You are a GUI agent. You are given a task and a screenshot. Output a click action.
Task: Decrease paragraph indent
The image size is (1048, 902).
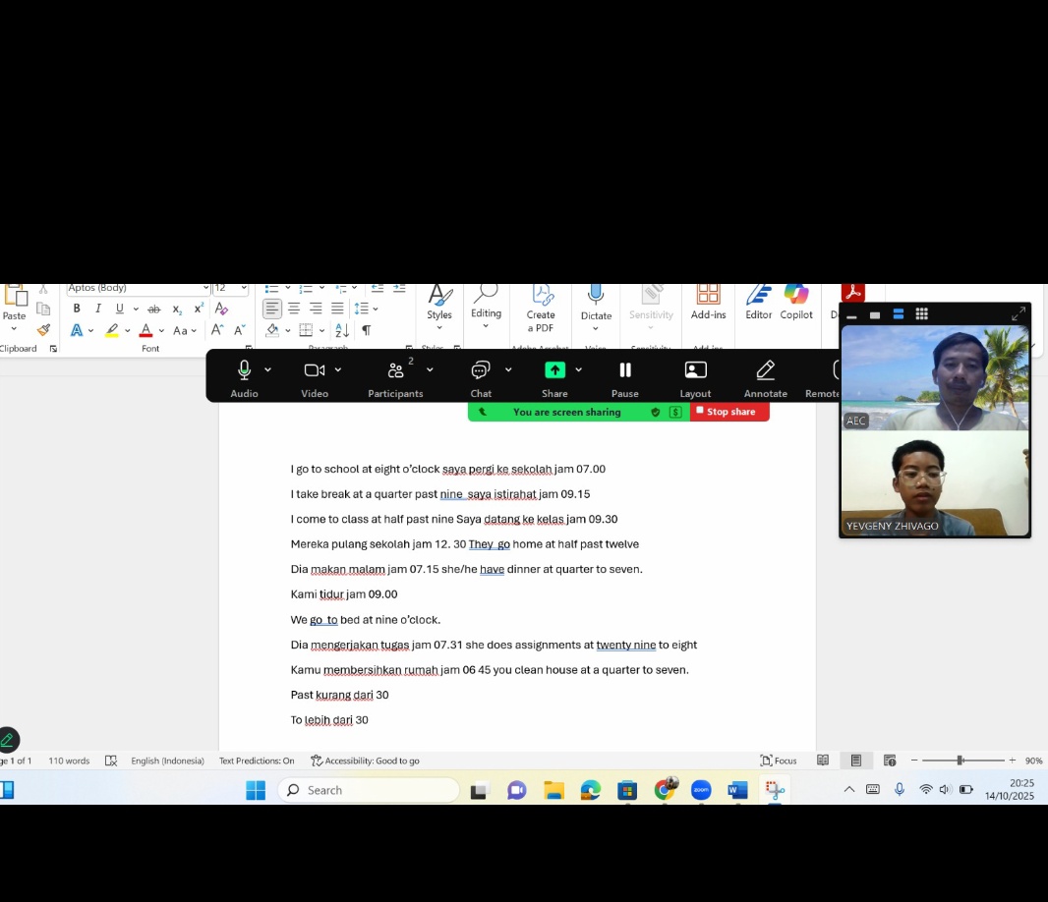[x=377, y=289]
